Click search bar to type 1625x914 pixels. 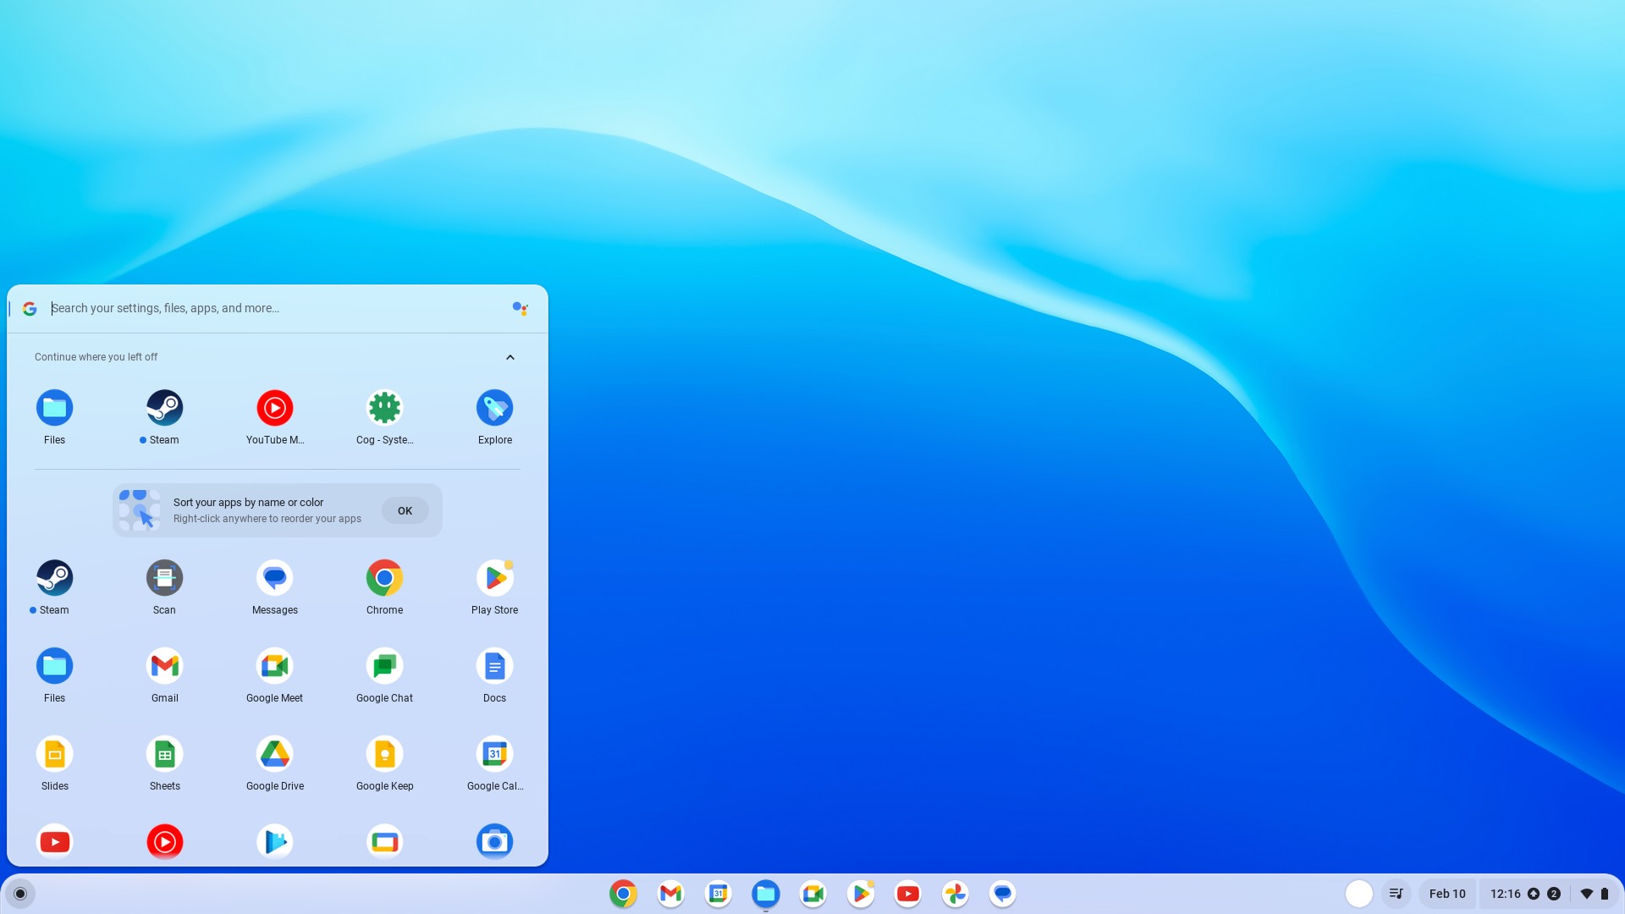point(276,308)
